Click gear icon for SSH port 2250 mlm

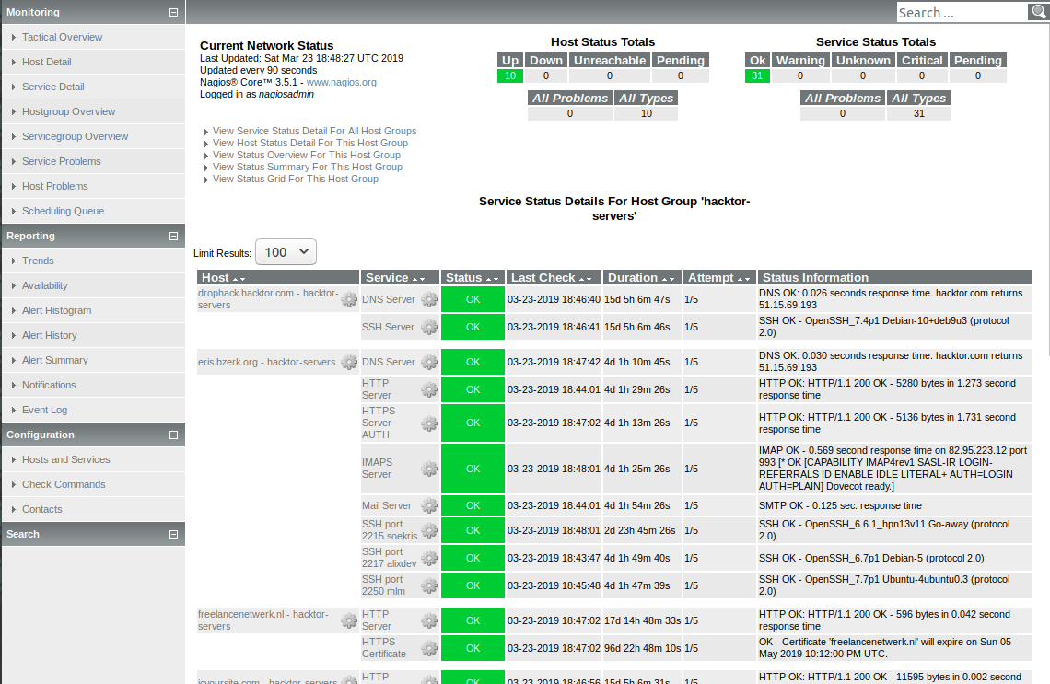point(429,585)
